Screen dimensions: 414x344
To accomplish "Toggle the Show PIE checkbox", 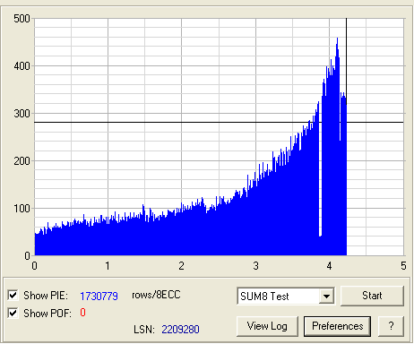I will [13, 295].
